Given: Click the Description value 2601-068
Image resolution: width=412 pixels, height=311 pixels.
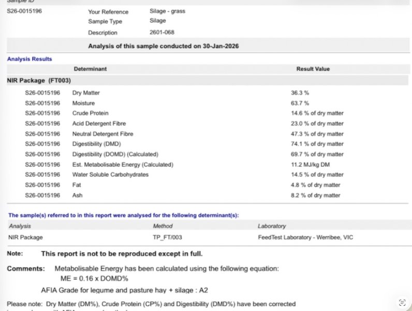Looking at the screenshot, I should [x=162, y=32].
